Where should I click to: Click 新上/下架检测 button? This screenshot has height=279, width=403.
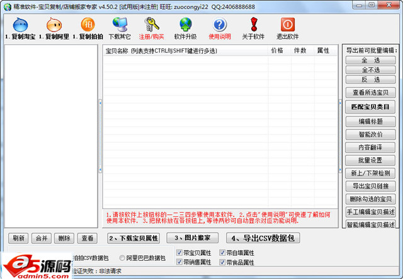pyautogui.click(x=370, y=173)
